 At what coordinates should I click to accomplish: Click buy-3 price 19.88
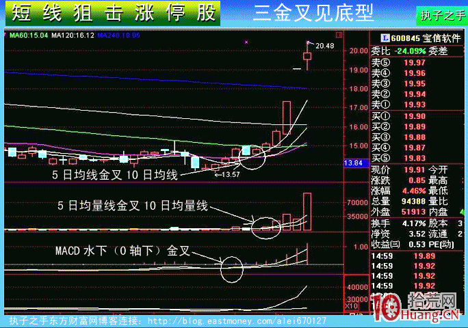click(x=415, y=137)
